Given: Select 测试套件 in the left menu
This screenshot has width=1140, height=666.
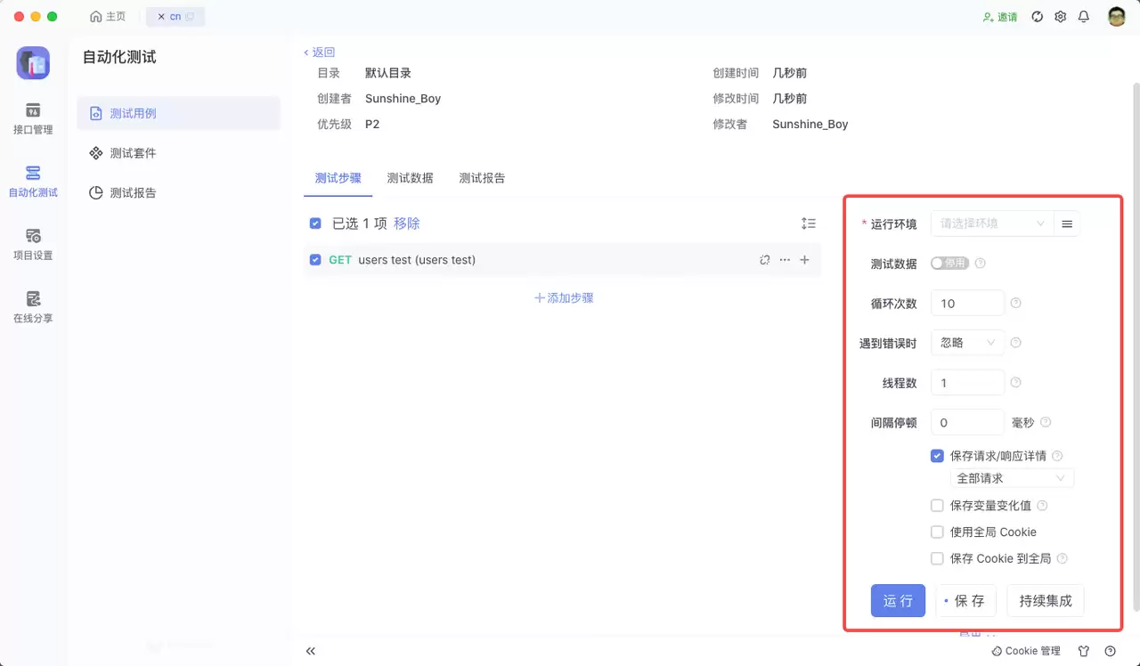Looking at the screenshot, I should (x=178, y=153).
